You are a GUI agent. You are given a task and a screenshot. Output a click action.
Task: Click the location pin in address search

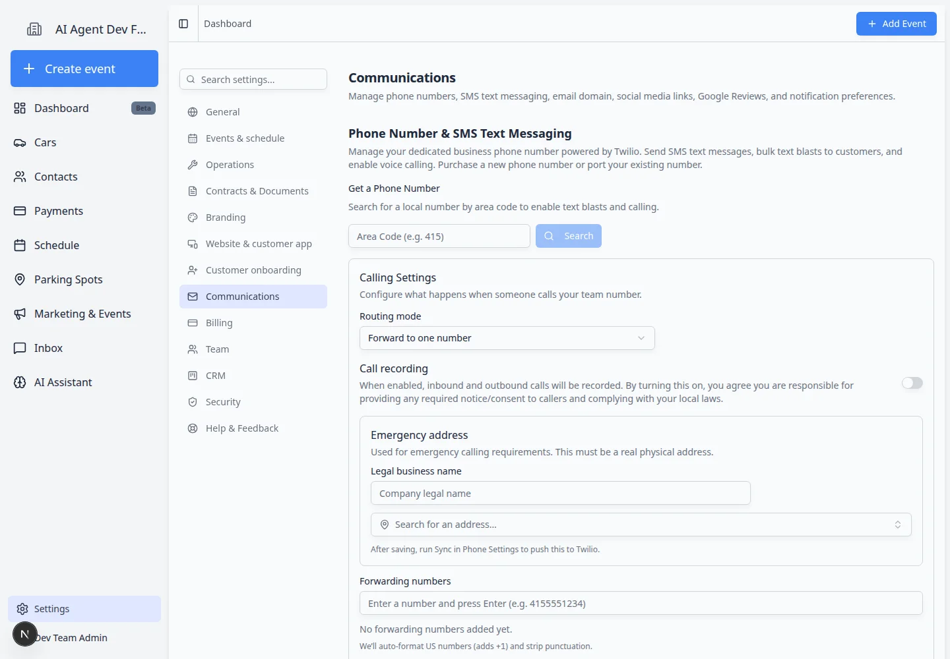pyautogui.click(x=385, y=525)
